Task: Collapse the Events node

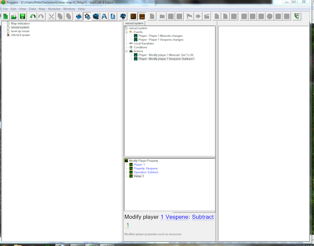Action: tap(126, 32)
